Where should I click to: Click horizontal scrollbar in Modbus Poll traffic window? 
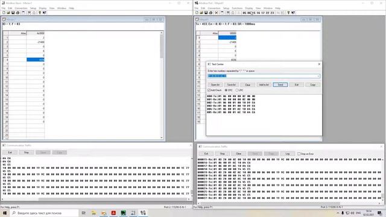click(x=289, y=204)
